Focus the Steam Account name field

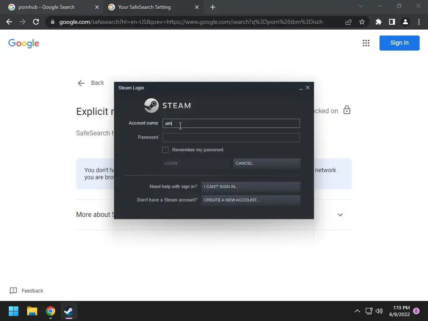point(231,123)
